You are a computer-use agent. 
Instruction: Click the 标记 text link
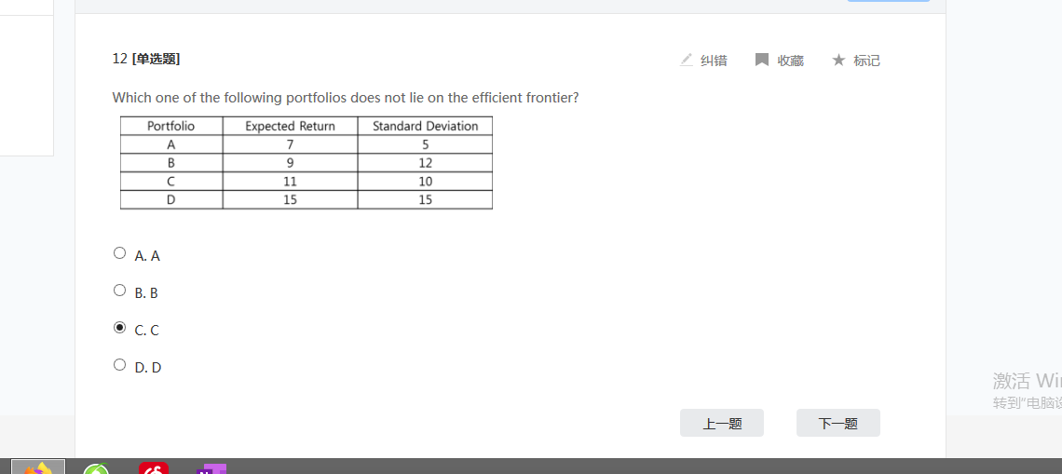coord(866,61)
